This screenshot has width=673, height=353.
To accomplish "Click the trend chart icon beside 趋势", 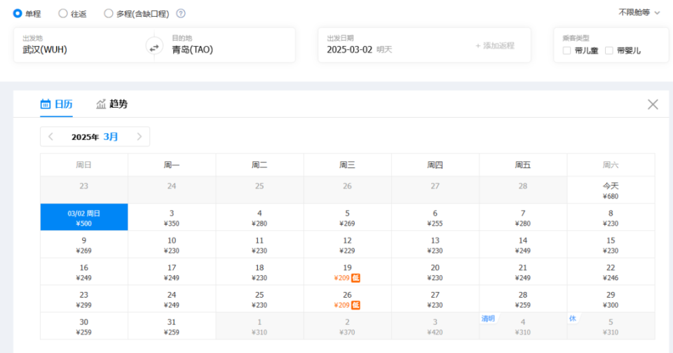I will [x=101, y=104].
